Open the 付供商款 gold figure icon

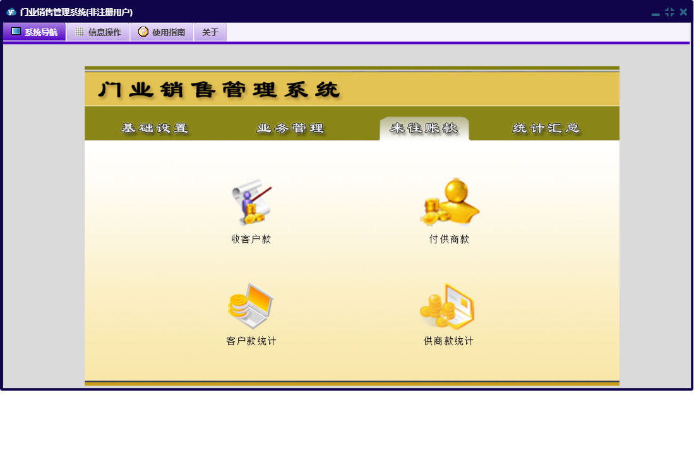click(x=449, y=202)
